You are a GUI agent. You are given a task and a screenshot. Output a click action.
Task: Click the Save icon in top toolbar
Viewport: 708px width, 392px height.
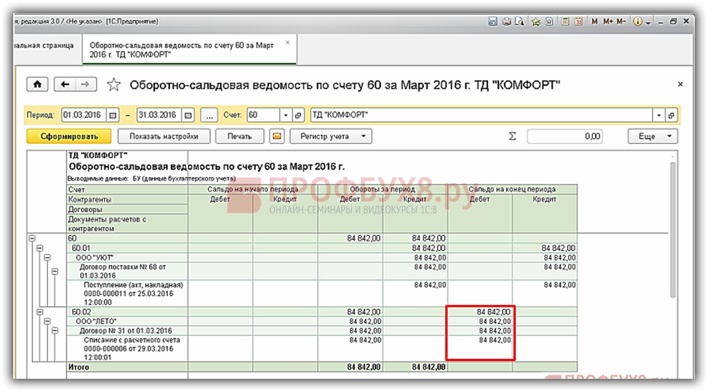click(x=493, y=21)
